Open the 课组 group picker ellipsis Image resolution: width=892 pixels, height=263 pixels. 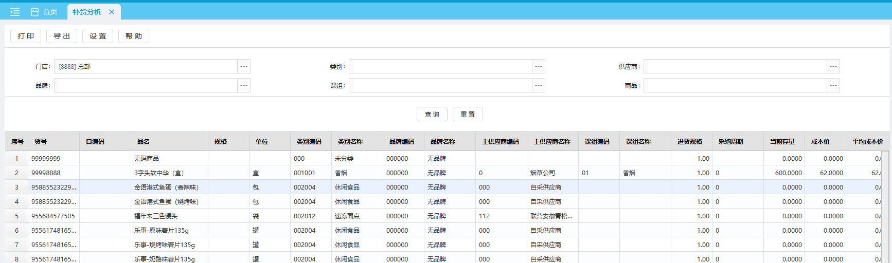[539, 85]
